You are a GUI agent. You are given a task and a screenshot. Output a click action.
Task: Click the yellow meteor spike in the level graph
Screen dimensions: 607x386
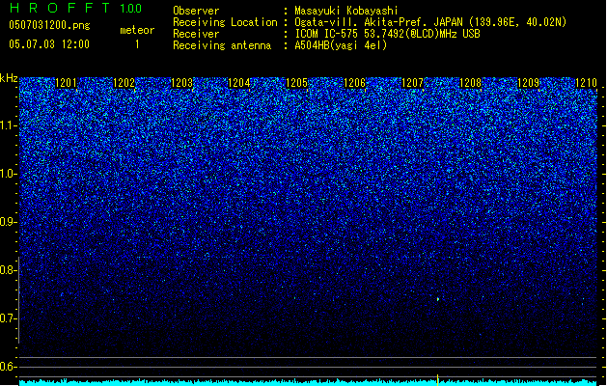coord(437,380)
